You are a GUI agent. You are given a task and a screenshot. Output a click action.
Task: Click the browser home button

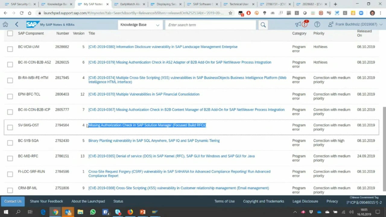30,13
